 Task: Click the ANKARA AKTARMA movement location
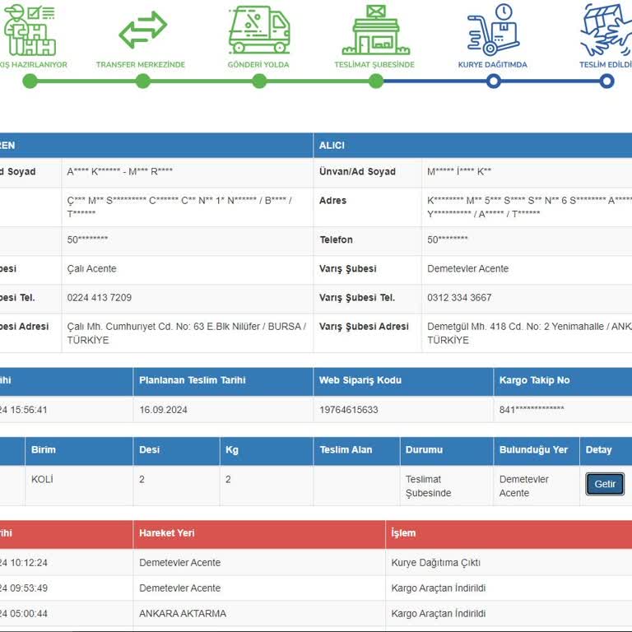point(183,613)
